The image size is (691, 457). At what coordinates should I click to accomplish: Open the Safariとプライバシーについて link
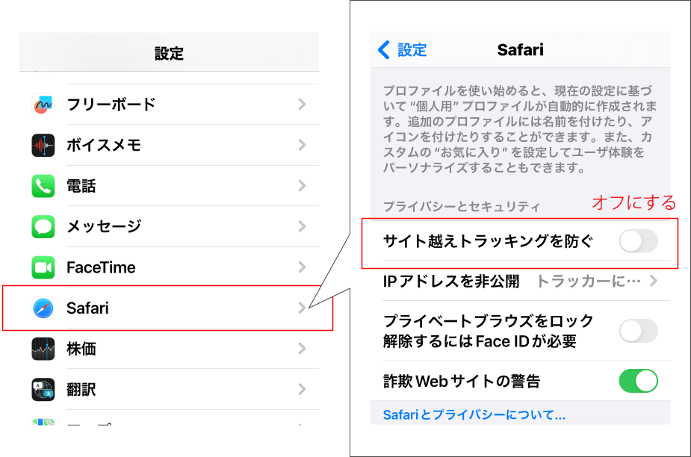[474, 414]
